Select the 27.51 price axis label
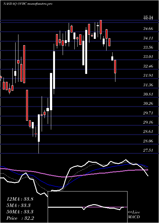The image size is (159, 223). (148, 150)
